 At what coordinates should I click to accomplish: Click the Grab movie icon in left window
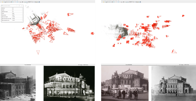[x=39, y=2]
